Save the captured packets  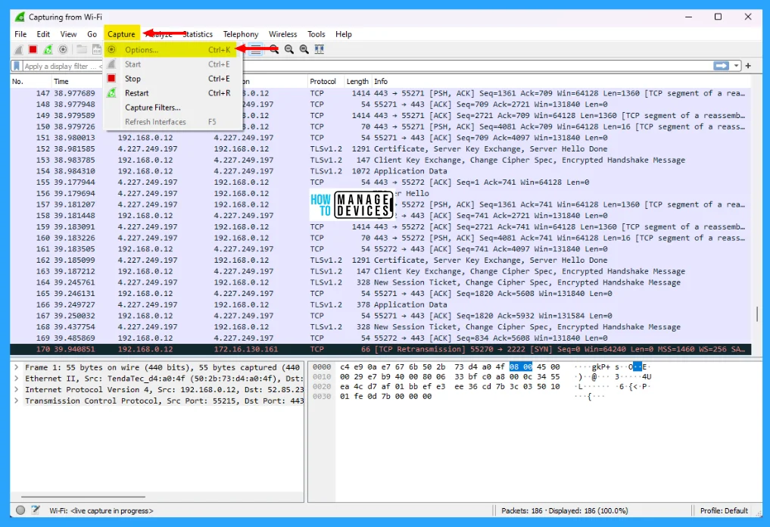click(97, 49)
